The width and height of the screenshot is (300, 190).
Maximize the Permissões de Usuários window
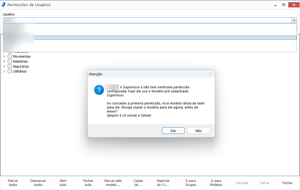tap(284, 5)
